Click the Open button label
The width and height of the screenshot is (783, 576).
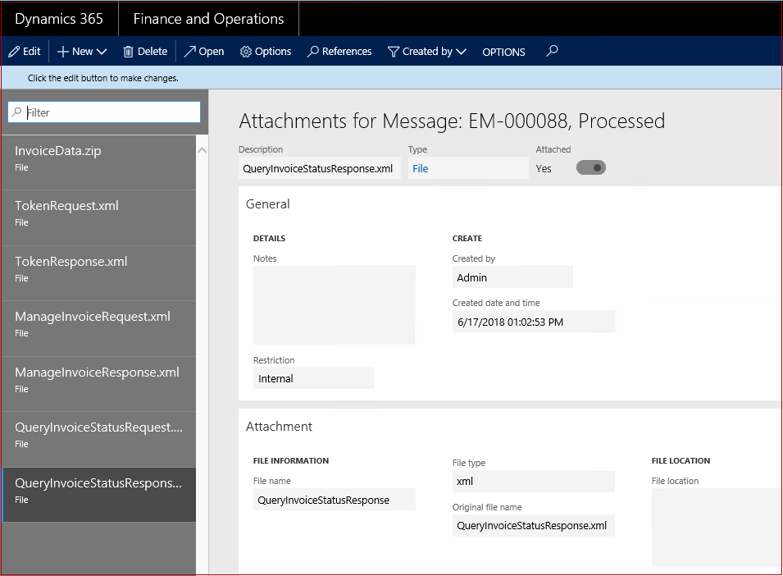[212, 52]
